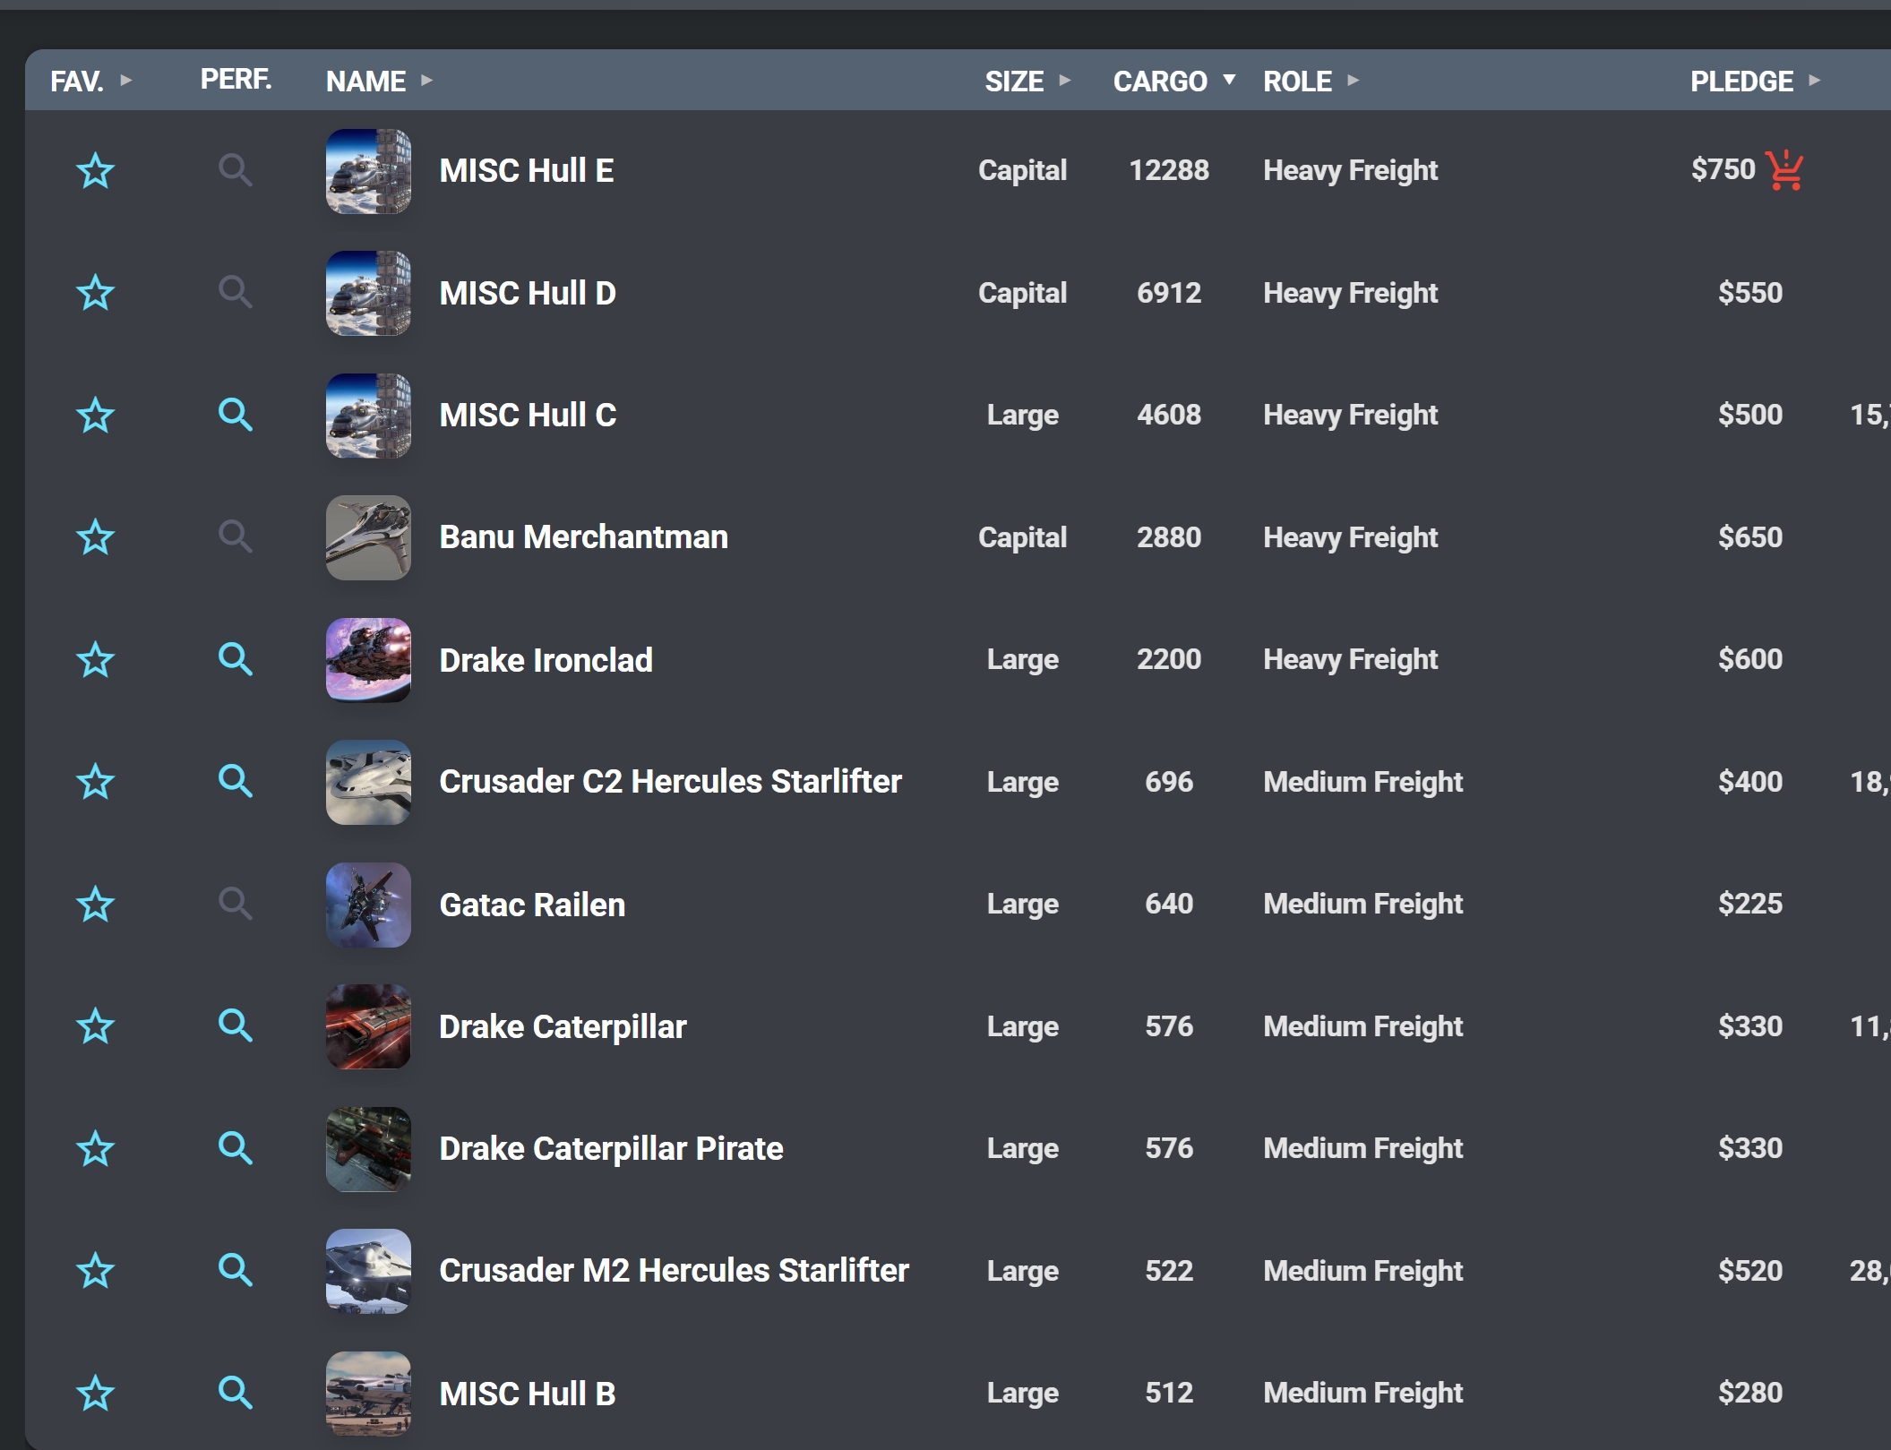Image resolution: width=1891 pixels, height=1450 pixels.
Task: Open Drake Caterpillar thumbnail image
Action: pyautogui.click(x=368, y=1026)
